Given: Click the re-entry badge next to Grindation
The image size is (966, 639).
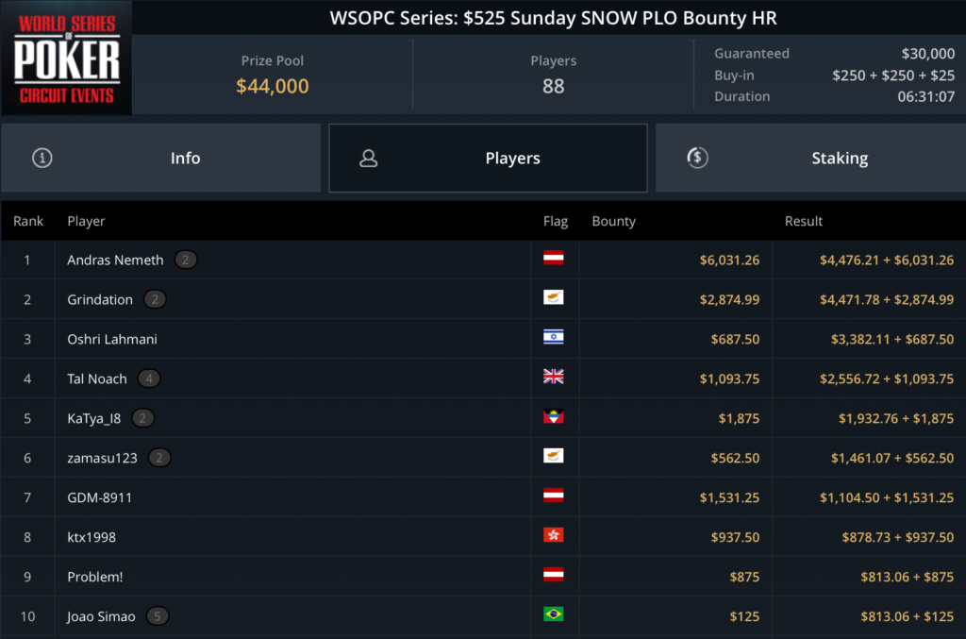Looking at the screenshot, I should 156,300.
